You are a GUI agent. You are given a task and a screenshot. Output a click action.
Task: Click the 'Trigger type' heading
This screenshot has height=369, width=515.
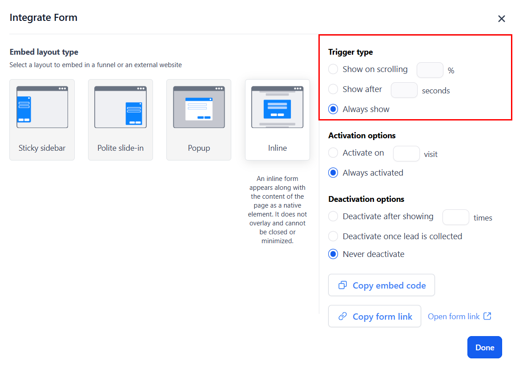point(350,52)
